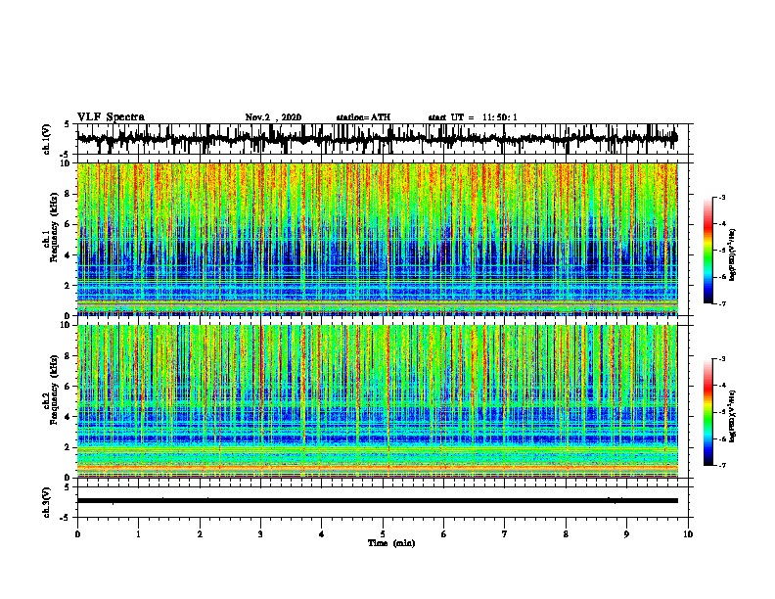Click the 'ch.3(V)' axis label
The width and height of the screenshot is (775, 599).
(x=47, y=502)
